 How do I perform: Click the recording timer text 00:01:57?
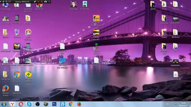coord(26,2)
